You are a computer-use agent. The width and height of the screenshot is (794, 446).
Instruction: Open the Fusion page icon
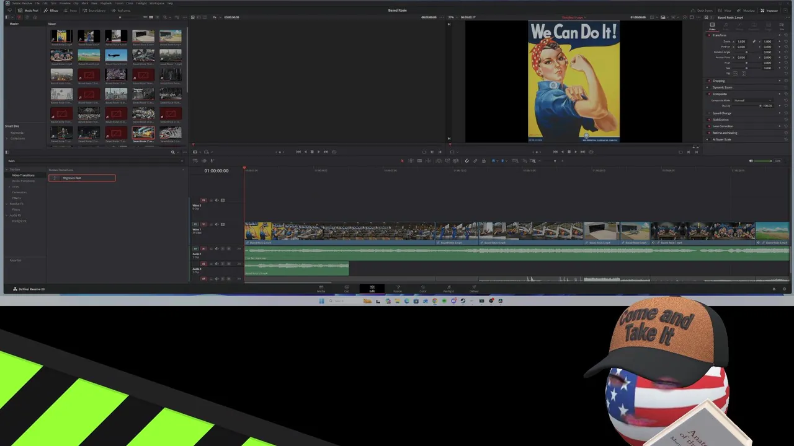[398, 289]
